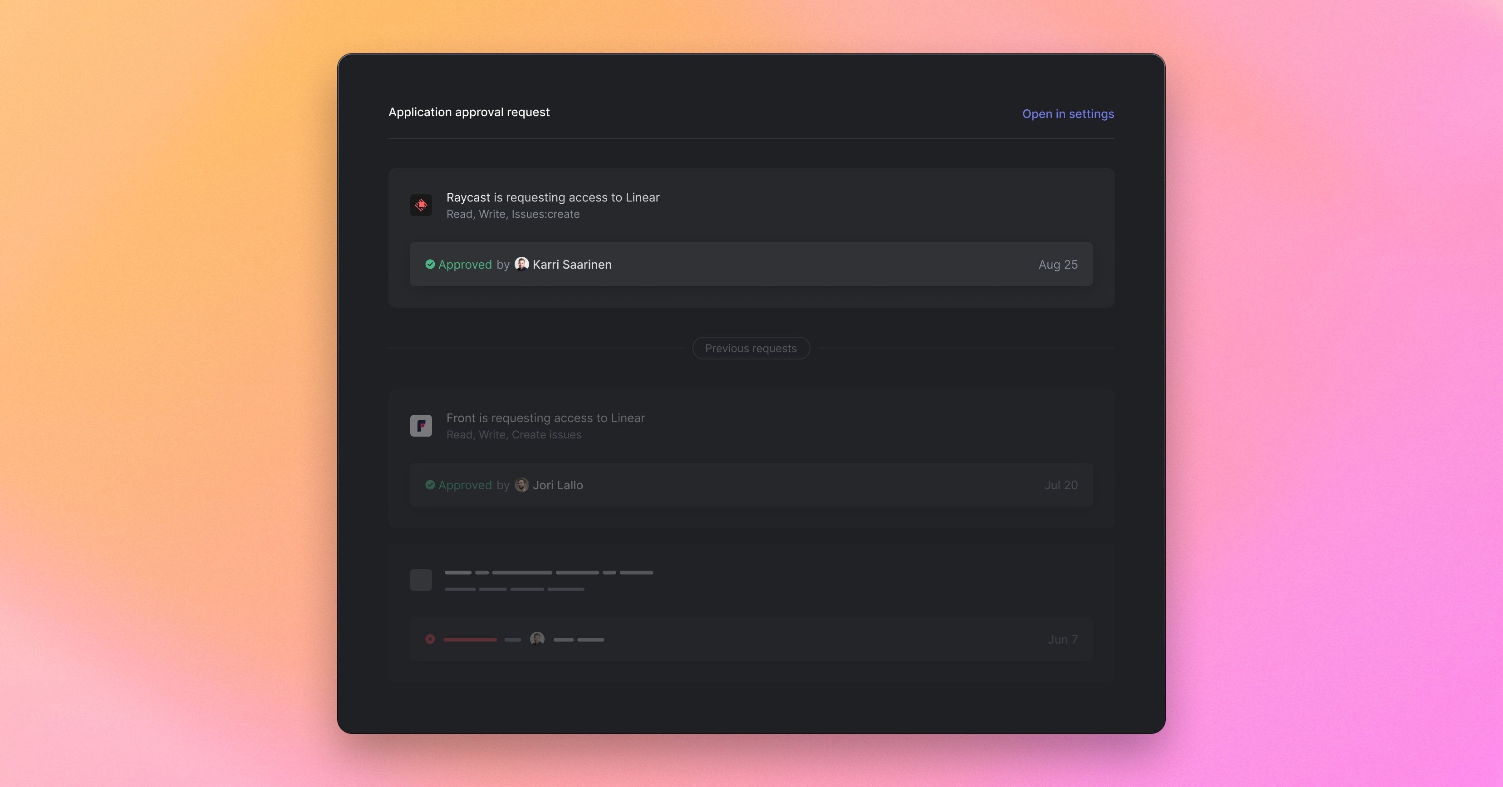The width and height of the screenshot is (1503, 787).
Task: Click 'Raycast is requesting access to Linear' title
Action: [553, 197]
